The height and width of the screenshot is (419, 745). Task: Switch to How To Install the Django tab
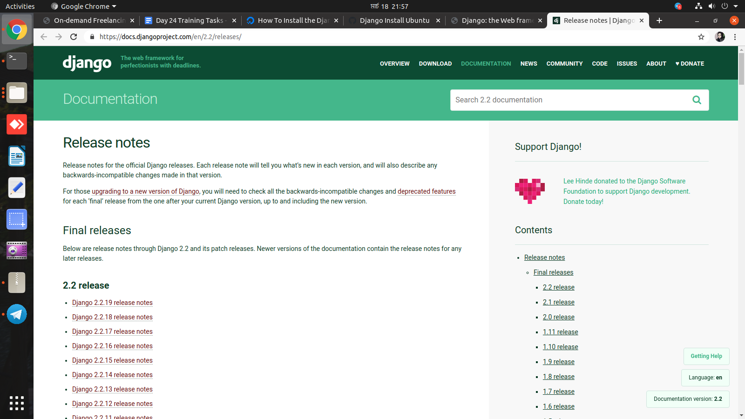point(292,20)
